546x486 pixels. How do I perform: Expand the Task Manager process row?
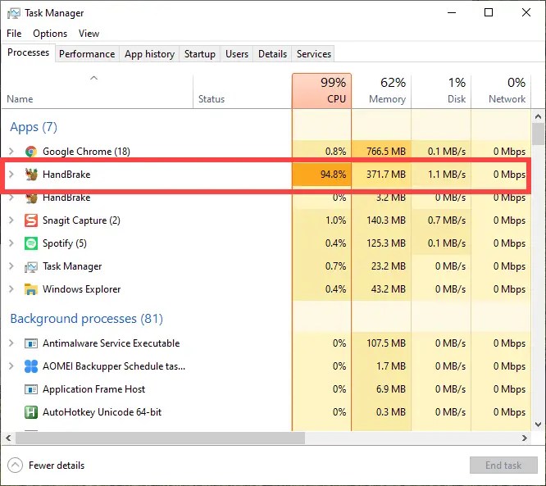11,266
